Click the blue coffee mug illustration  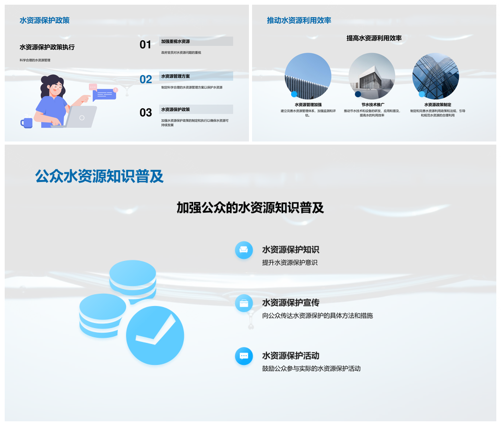pyautogui.click(x=27, y=123)
